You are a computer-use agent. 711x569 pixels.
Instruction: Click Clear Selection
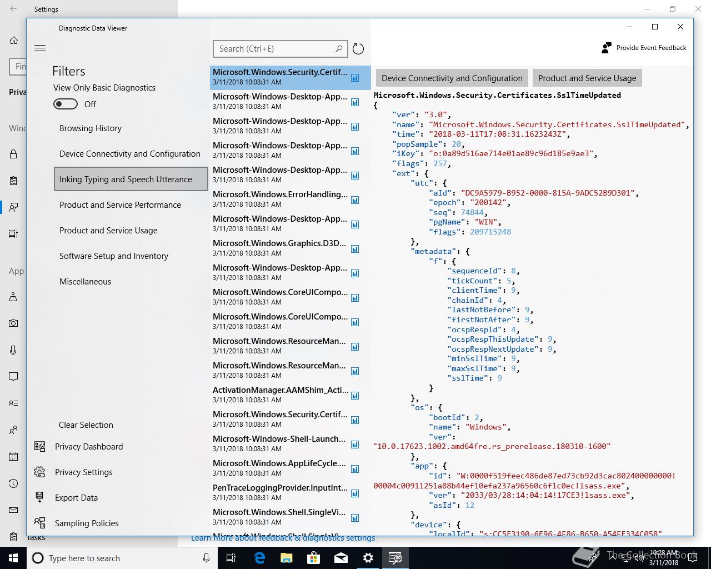click(86, 425)
